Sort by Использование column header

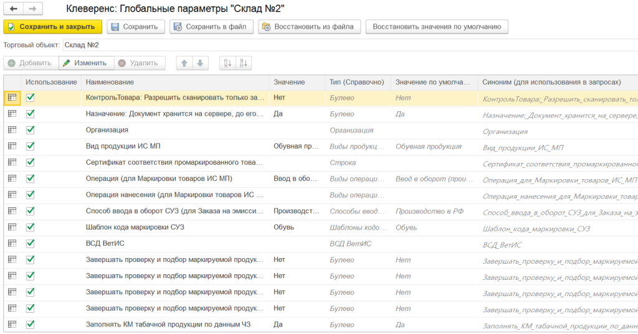(51, 82)
